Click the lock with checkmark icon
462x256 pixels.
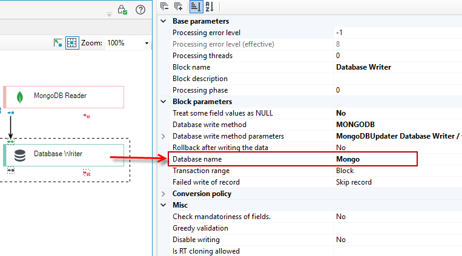(x=122, y=10)
